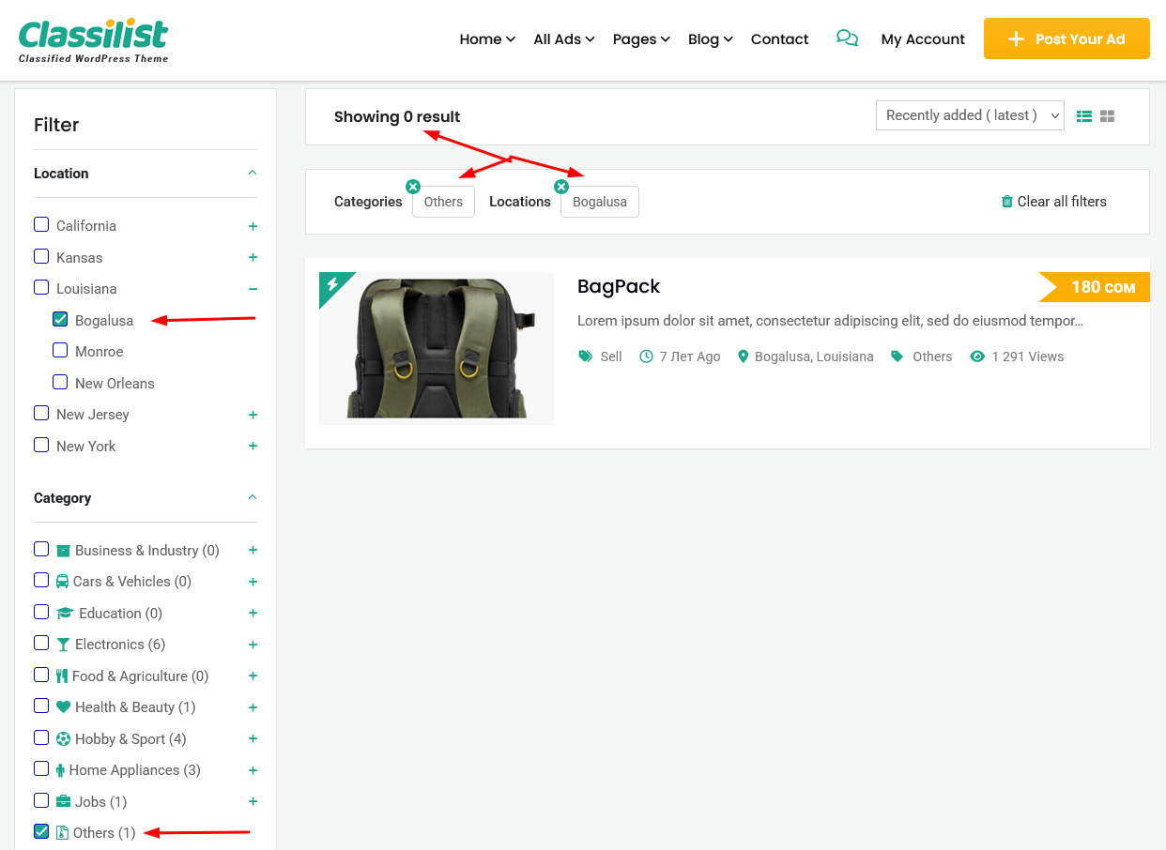The image size is (1166, 850).
Task: Open the BagPack product thumbnail
Action: pos(437,348)
